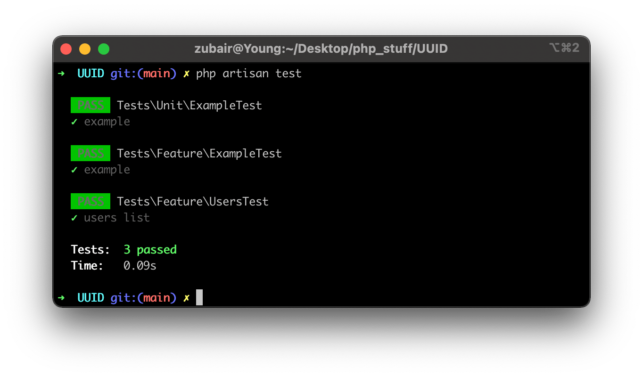
Task: Click the green checkmark beside 'users list'
Action: click(x=74, y=217)
